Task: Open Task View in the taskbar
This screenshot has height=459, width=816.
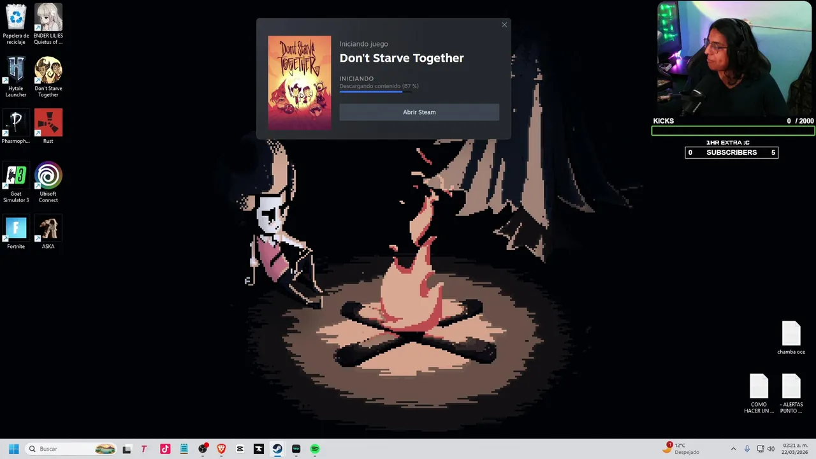Action: 127,449
